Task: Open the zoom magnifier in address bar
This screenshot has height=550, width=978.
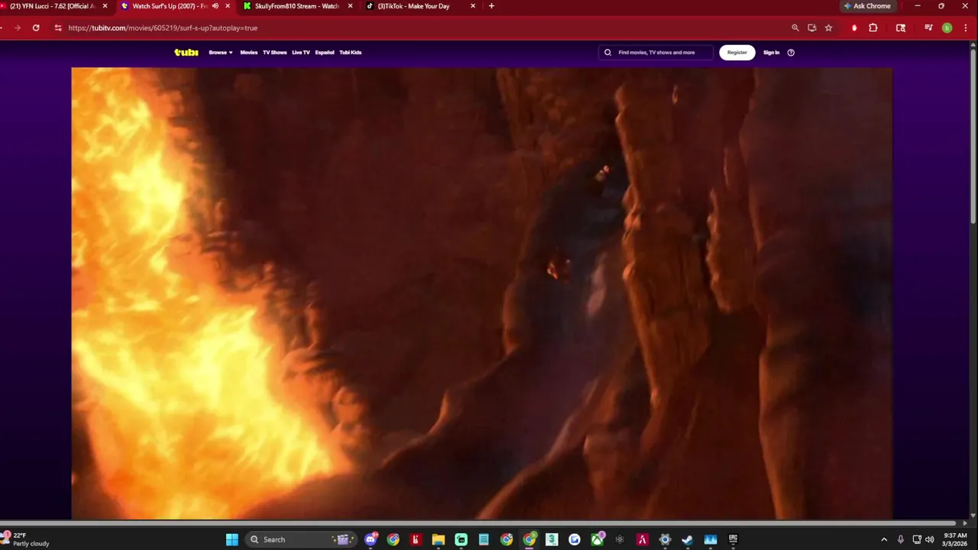Action: [x=795, y=27]
